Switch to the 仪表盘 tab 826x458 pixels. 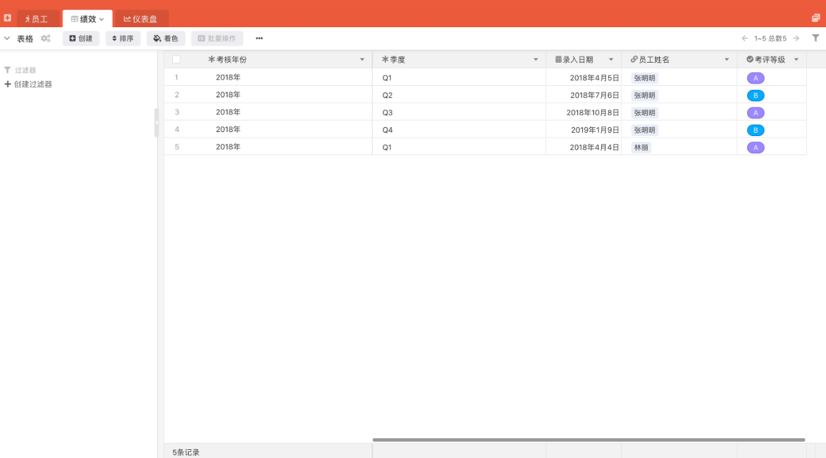tap(141, 19)
